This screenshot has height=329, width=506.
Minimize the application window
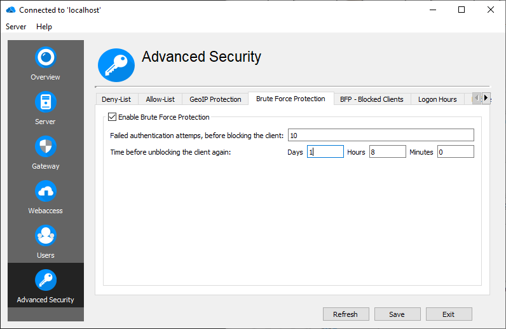pyautogui.click(x=433, y=10)
